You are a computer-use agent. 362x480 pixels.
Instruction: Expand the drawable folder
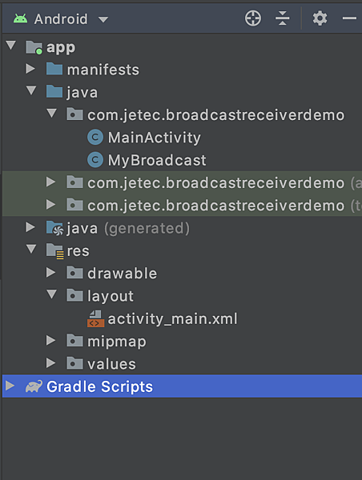(x=50, y=273)
